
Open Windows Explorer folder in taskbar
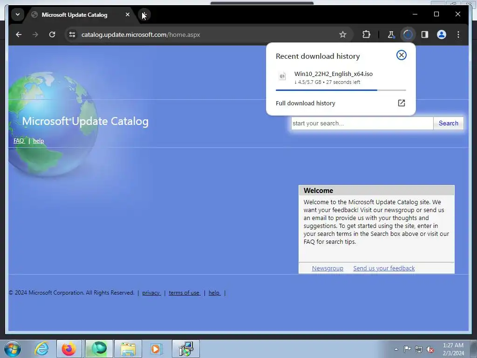pos(128,349)
